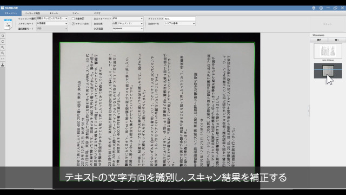Toggle the テキスト方向 text direction checkbox
346x195 pixels.
coord(74,24)
